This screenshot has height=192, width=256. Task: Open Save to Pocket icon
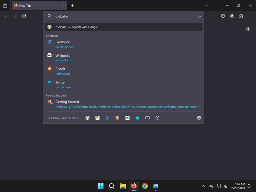[x=223, y=16]
